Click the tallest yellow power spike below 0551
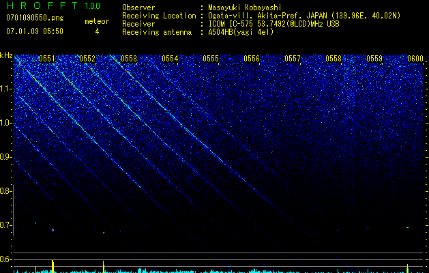Image resolution: width=429 pixels, height=273 pixels. tap(53, 266)
